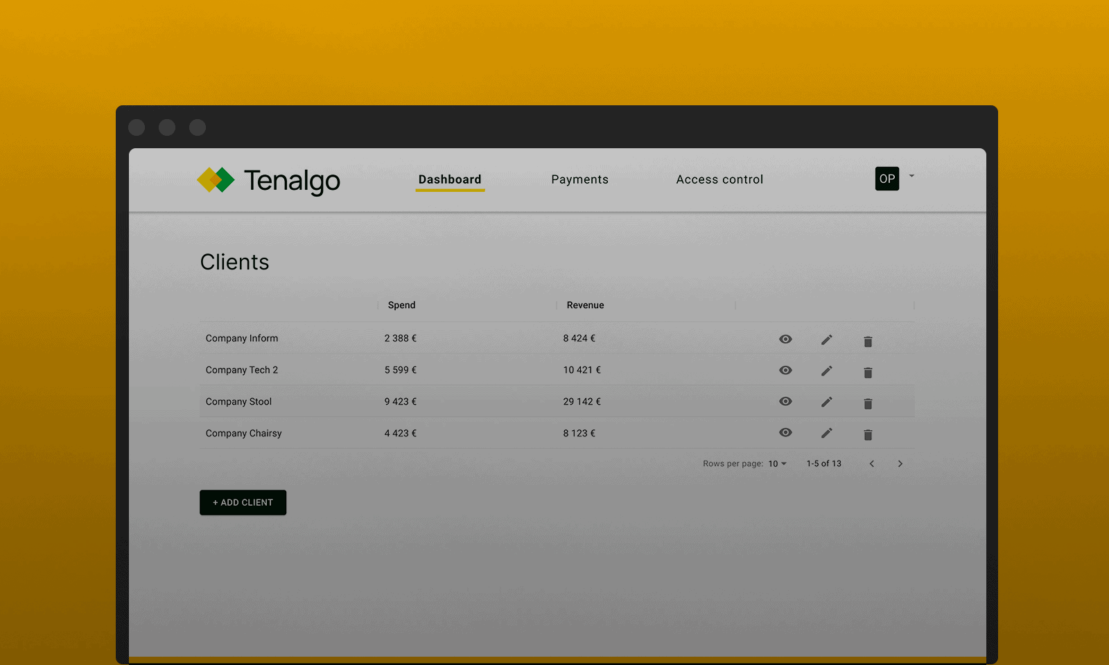Edit Company Stool with pencil icon
The height and width of the screenshot is (665, 1109).
point(827,402)
